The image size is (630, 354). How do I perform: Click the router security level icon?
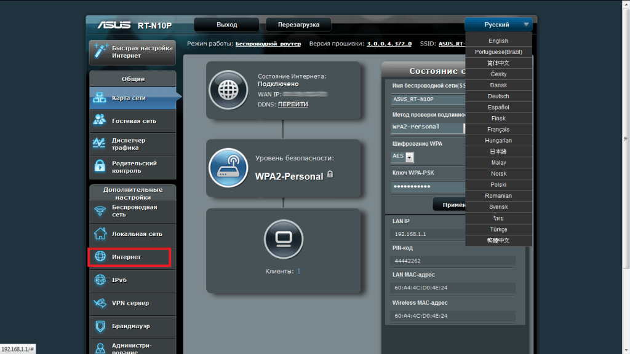228,168
